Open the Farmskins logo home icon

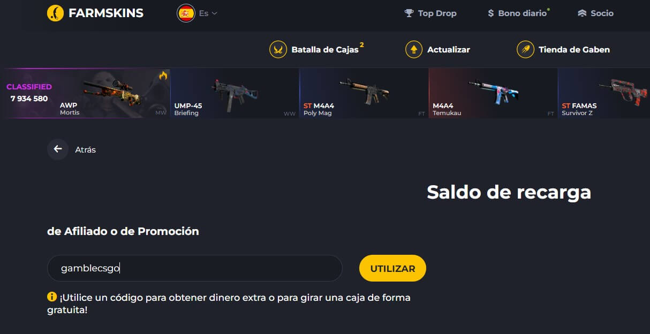(55, 13)
